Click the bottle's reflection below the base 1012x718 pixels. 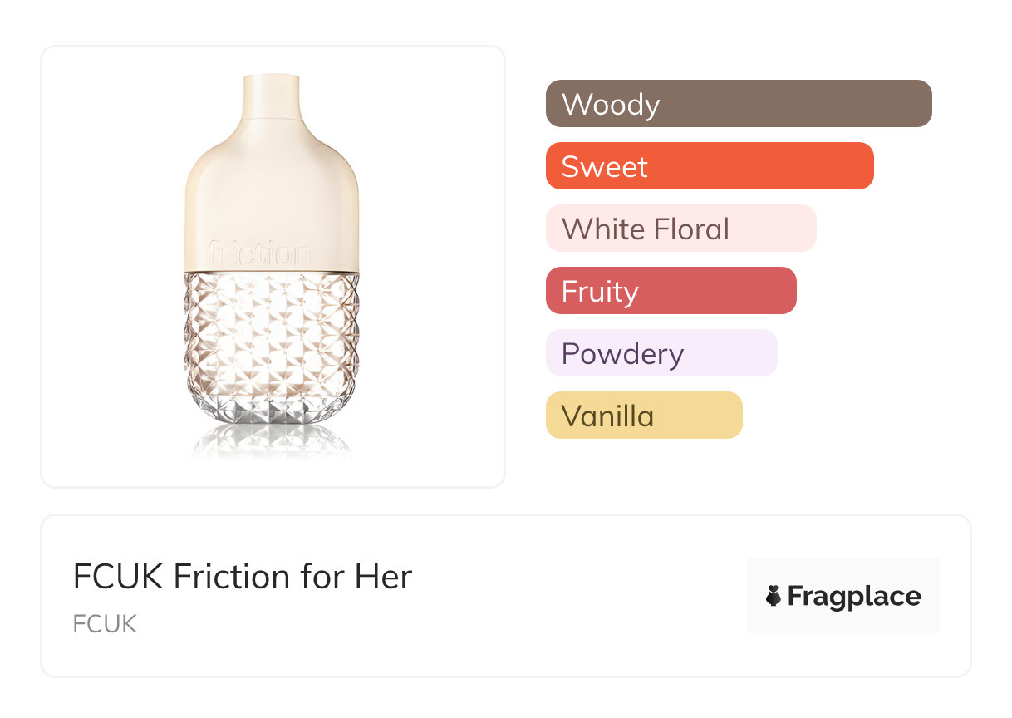click(272, 442)
